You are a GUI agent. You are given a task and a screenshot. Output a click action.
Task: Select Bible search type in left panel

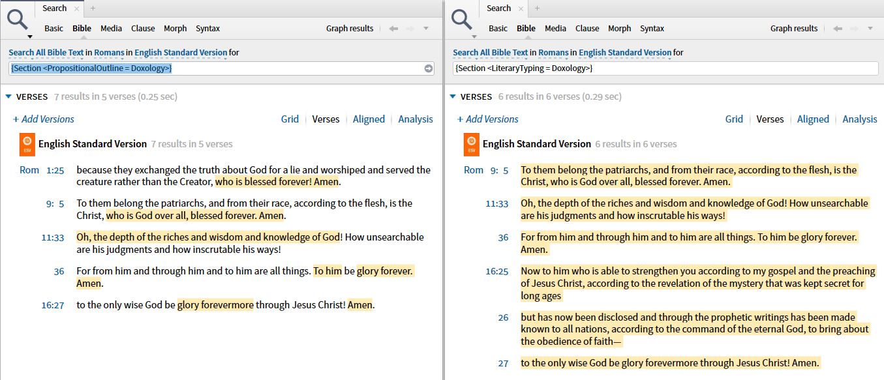click(82, 29)
